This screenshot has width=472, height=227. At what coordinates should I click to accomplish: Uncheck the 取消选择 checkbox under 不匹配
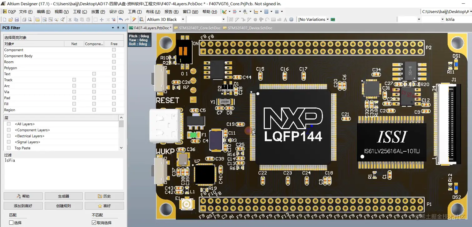[94, 223]
